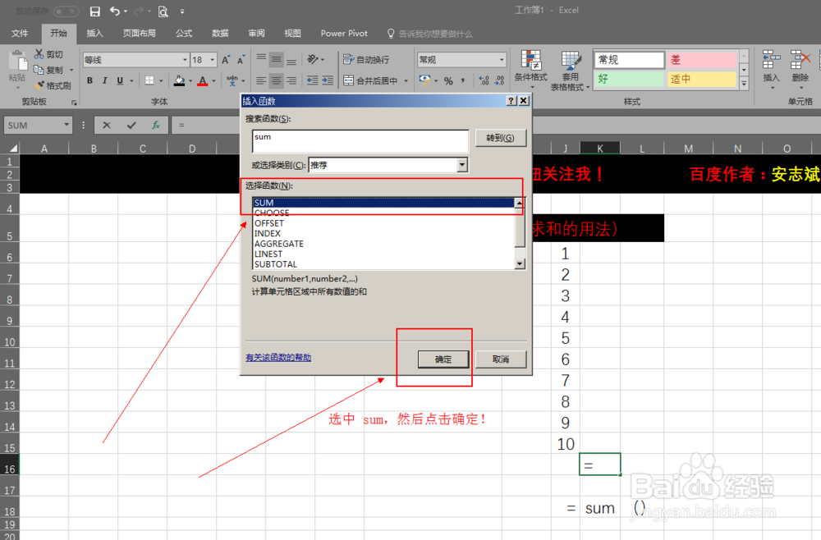
Task: Click the search function input field
Action: pyautogui.click(x=360, y=141)
